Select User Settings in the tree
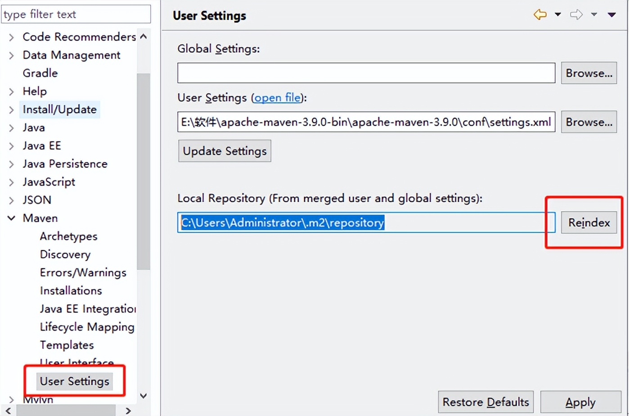Screen dimensions: 629x416 point(74,381)
